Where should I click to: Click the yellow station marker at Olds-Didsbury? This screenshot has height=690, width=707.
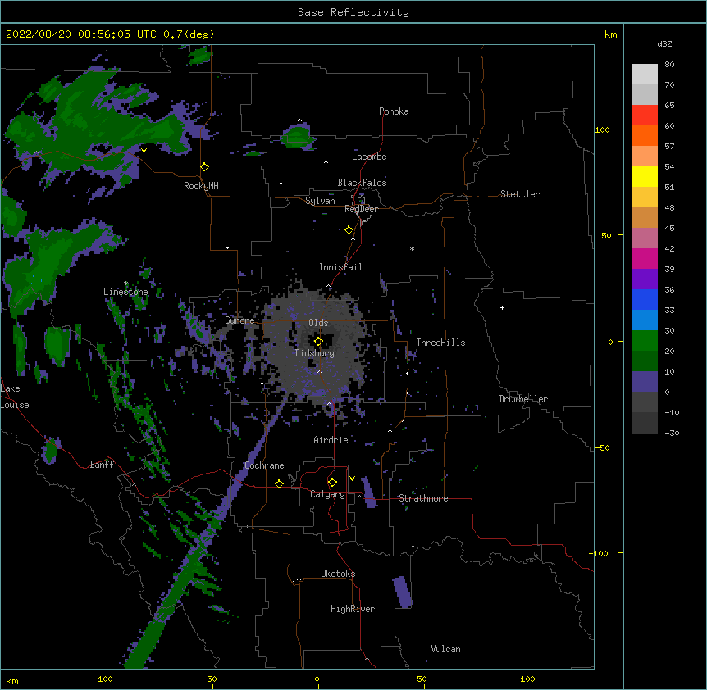(x=318, y=342)
